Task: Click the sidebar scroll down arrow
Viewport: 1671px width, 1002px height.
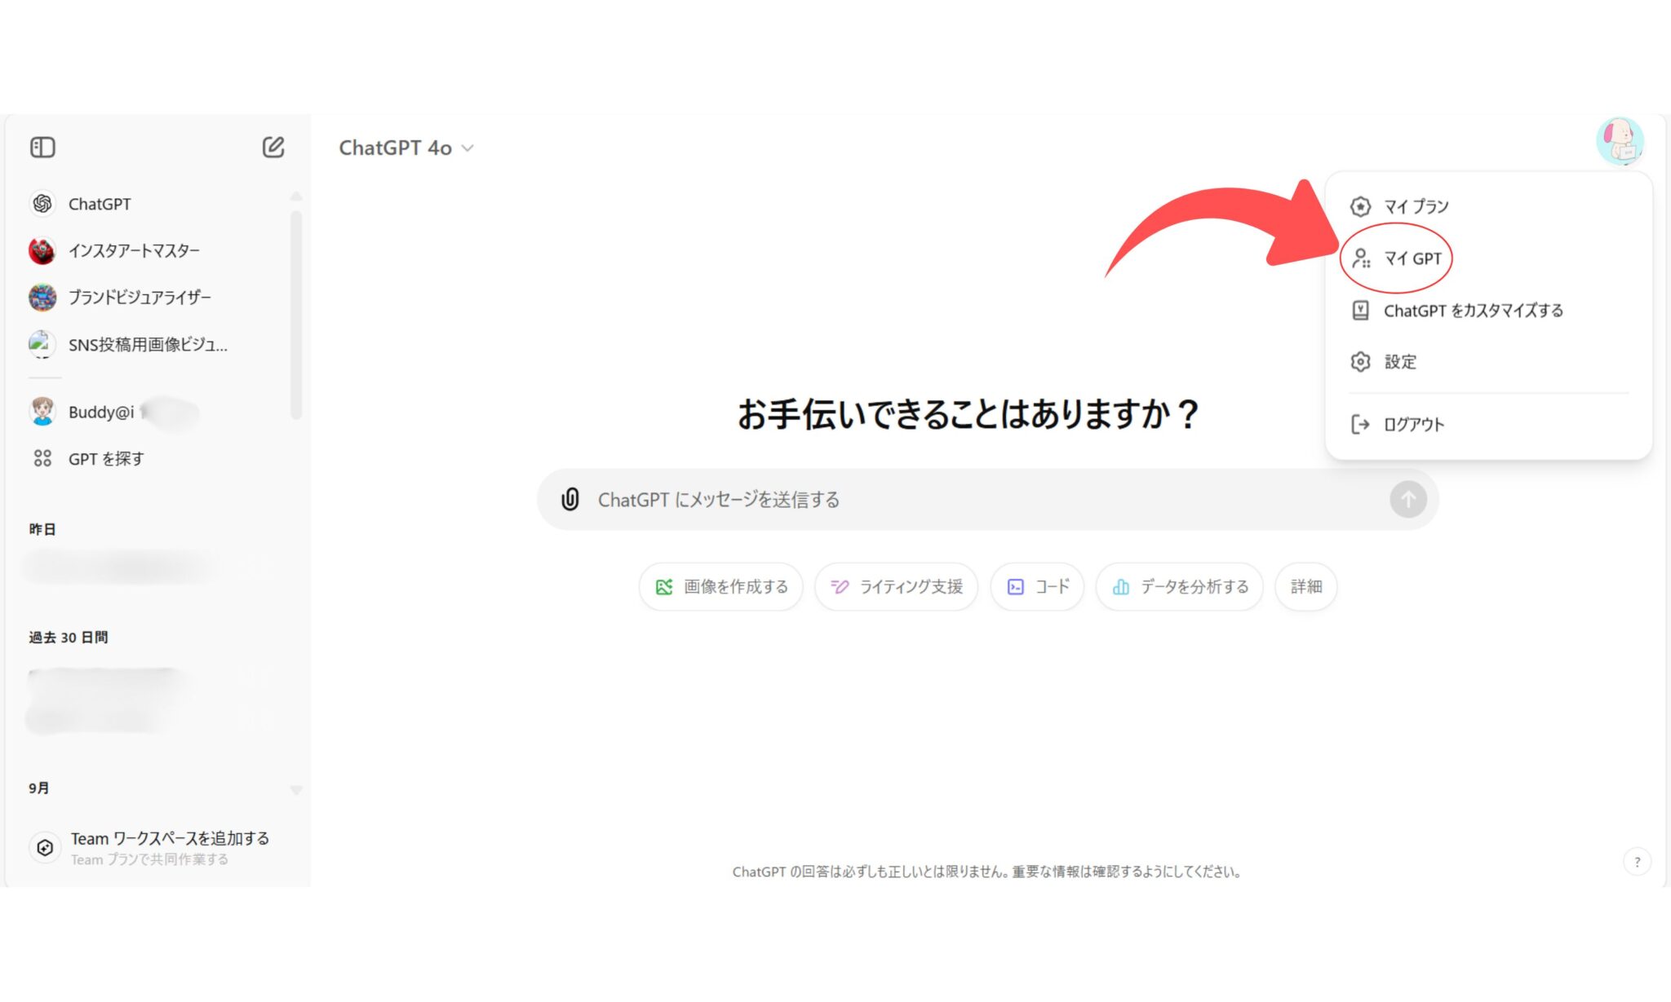Action: click(x=296, y=790)
